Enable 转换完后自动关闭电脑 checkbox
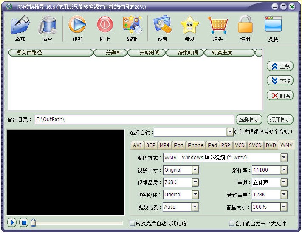This screenshot has height=233, width=302. (x=132, y=223)
